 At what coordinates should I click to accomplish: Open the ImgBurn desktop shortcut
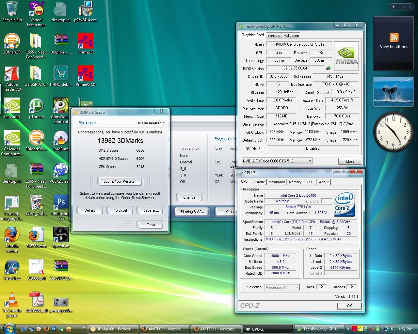tap(61, 141)
